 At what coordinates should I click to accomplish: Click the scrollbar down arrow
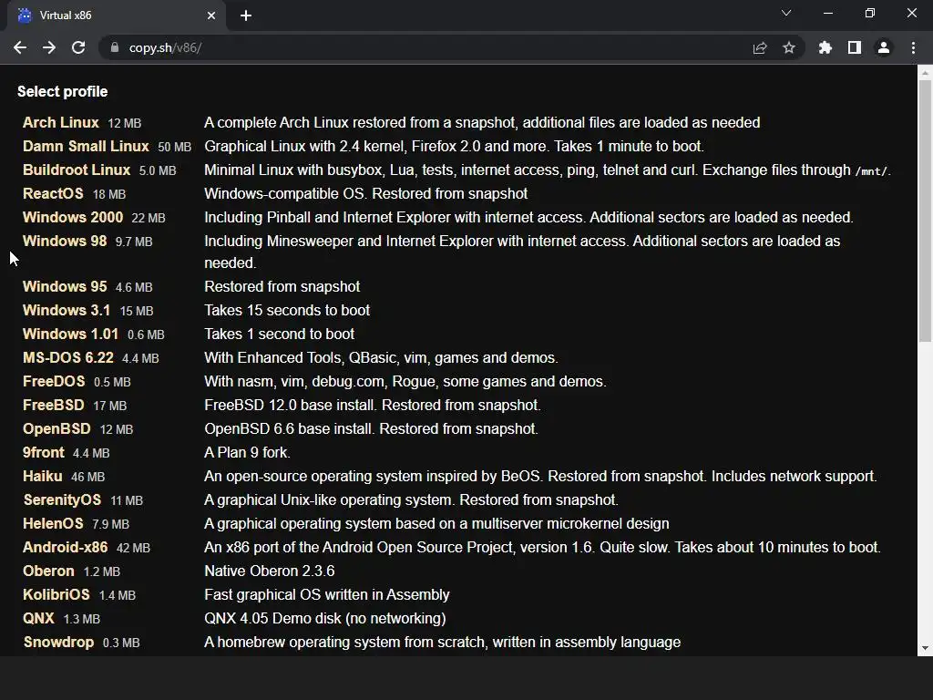click(925, 648)
